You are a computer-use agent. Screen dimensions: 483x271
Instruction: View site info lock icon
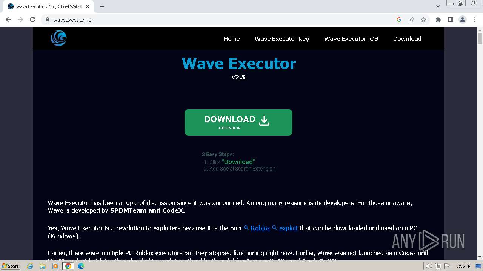click(47, 20)
